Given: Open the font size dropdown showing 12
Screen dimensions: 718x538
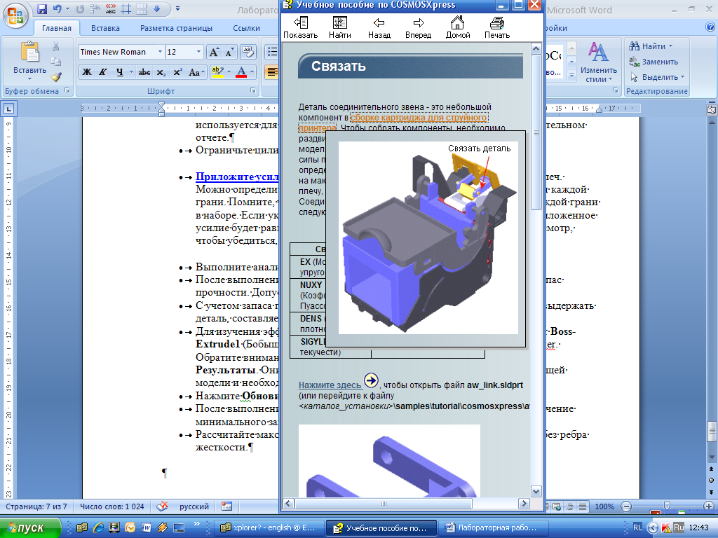Looking at the screenshot, I should tap(198, 52).
